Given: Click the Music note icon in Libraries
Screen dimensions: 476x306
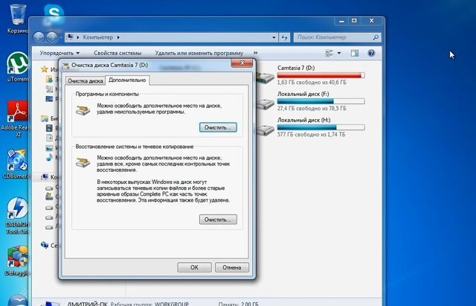Looking at the screenshot, I should point(49,157).
